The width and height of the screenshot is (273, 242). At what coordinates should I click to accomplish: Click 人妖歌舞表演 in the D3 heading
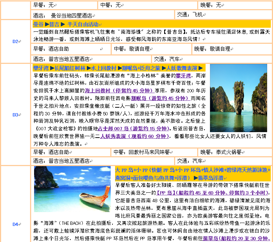[x=181, y=68]
